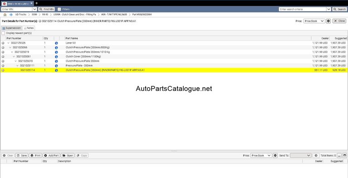Image resolution: width=348 pixels, height=178 pixels.
Task: Open info icon for 30210Z5019 row
Action: coord(56,52)
